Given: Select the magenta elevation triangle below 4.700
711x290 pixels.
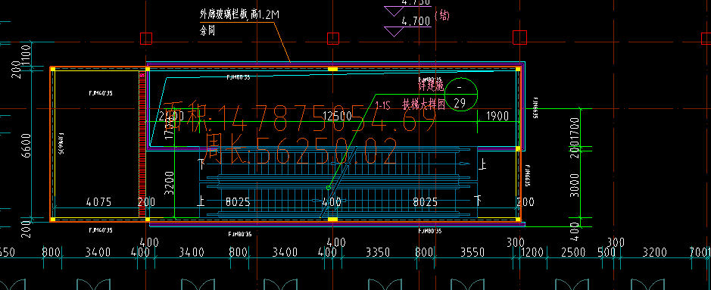Looking at the screenshot, I should click(394, 31).
